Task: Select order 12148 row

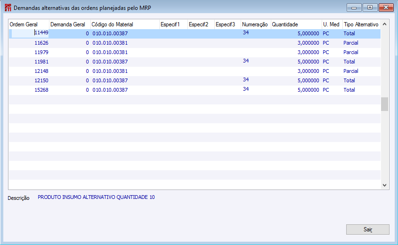Action: tap(195, 71)
